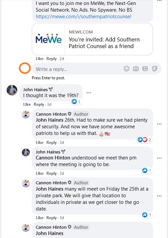View like reaction on 19th comment
The height and width of the screenshot is (238, 168).
(77, 101)
